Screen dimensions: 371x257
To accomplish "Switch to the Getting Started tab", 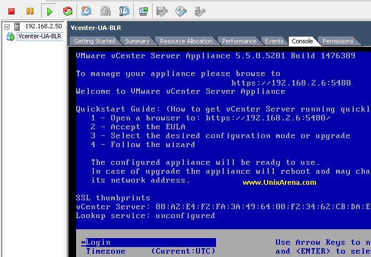I will click(94, 41).
